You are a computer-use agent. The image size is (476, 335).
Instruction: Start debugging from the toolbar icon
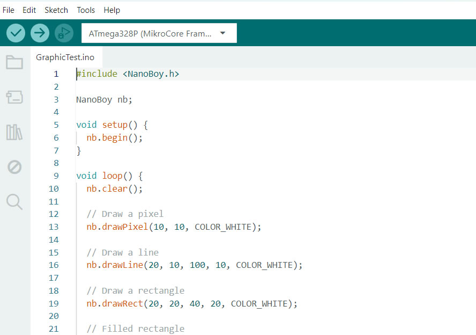tap(64, 33)
